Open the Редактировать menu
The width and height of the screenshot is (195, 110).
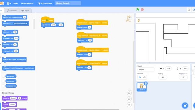[27, 3]
